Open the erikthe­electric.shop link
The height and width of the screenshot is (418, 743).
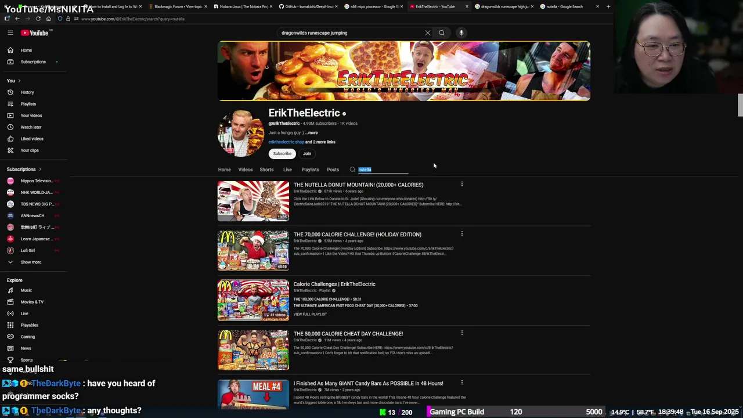tap(286, 142)
